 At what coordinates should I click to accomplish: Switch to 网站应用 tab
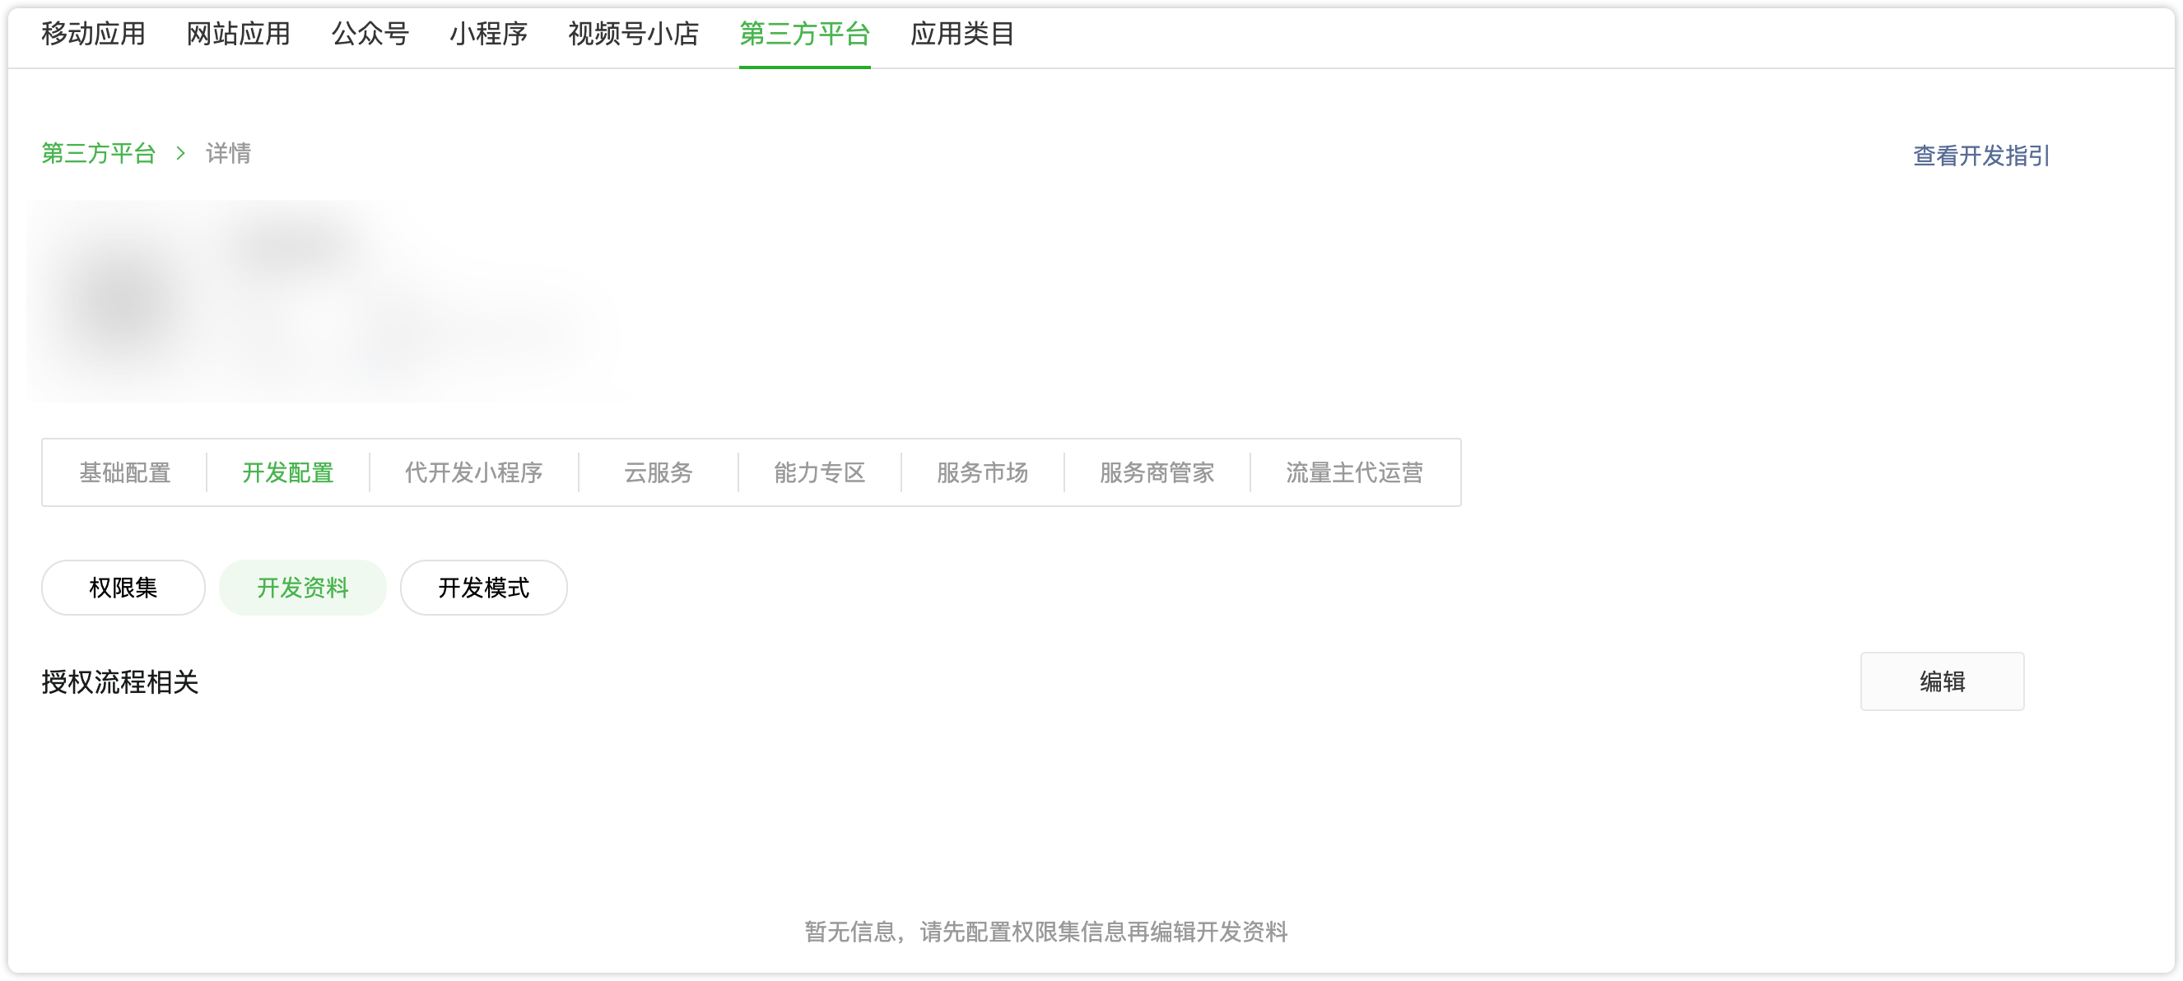pos(238,34)
